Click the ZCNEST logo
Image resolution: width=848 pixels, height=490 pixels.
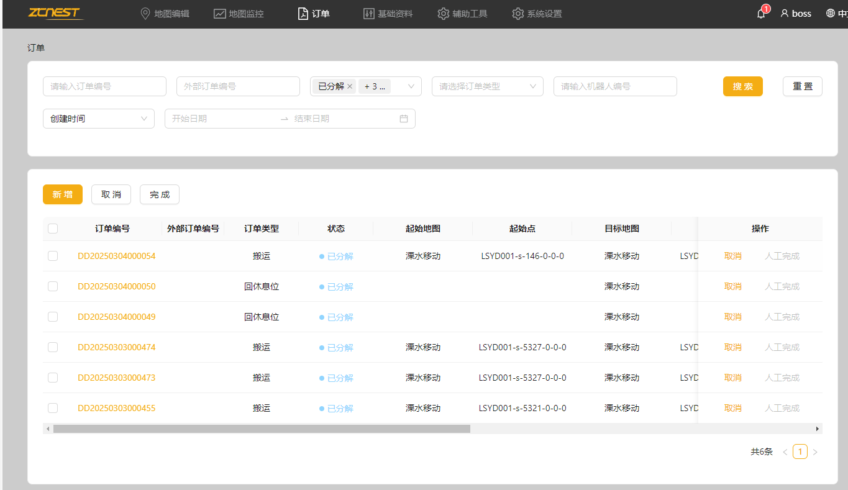pyautogui.click(x=55, y=14)
